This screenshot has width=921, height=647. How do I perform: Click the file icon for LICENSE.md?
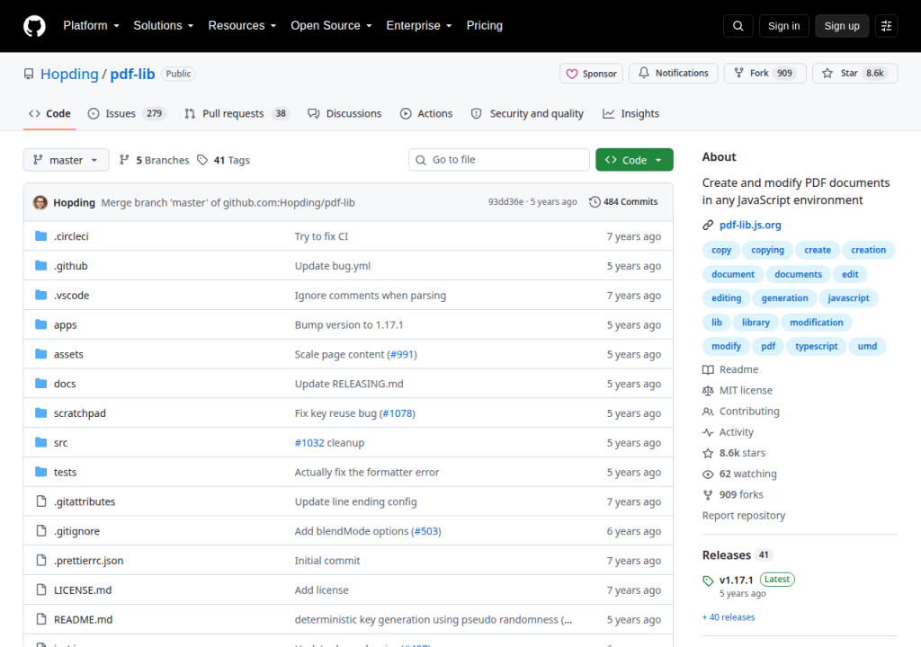(x=41, y=589)
